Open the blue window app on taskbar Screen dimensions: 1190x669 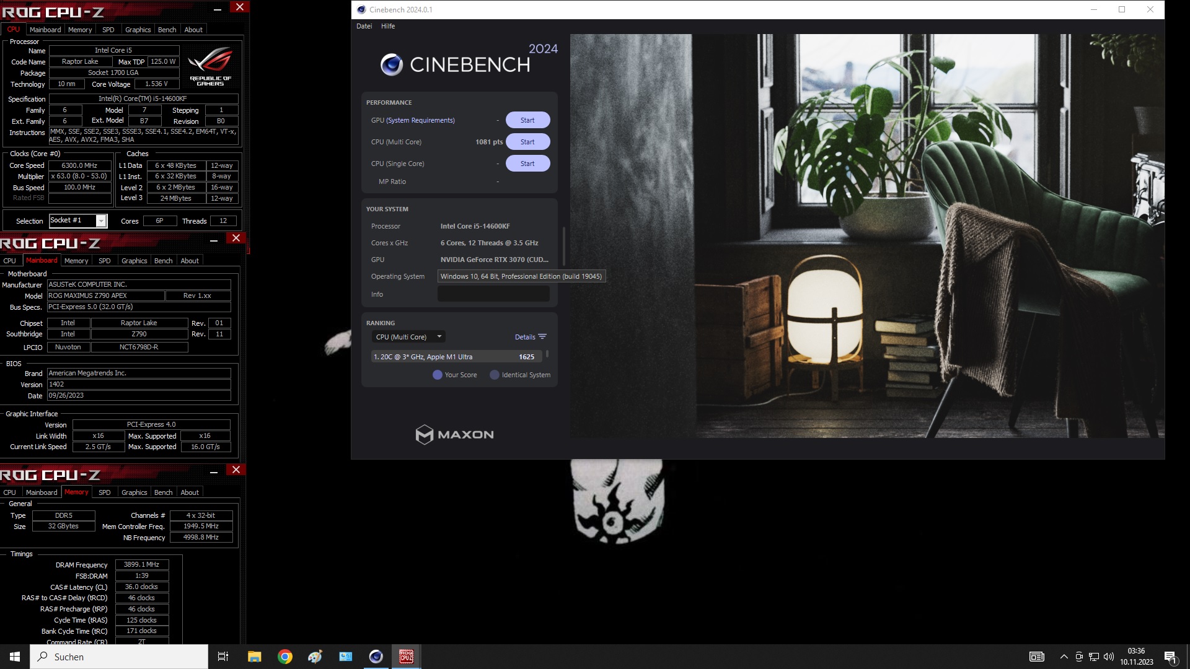point(346,657)
